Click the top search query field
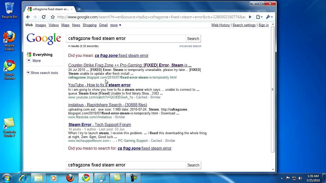This screenshot has height=183, width=326. tap(126, 39)
